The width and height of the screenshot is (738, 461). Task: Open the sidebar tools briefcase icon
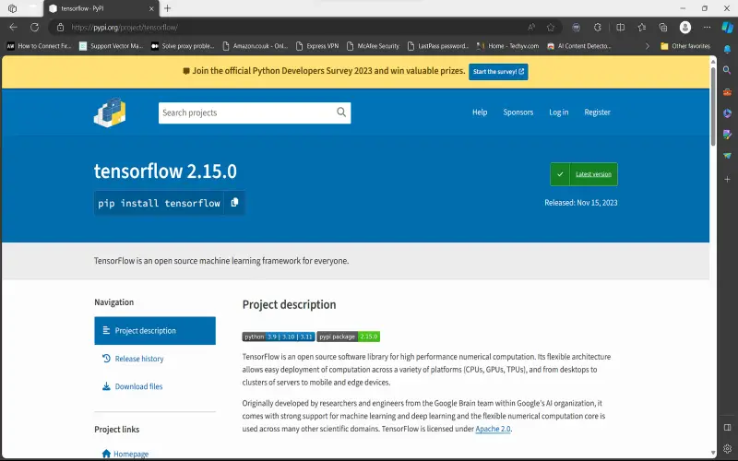point(727,91)
